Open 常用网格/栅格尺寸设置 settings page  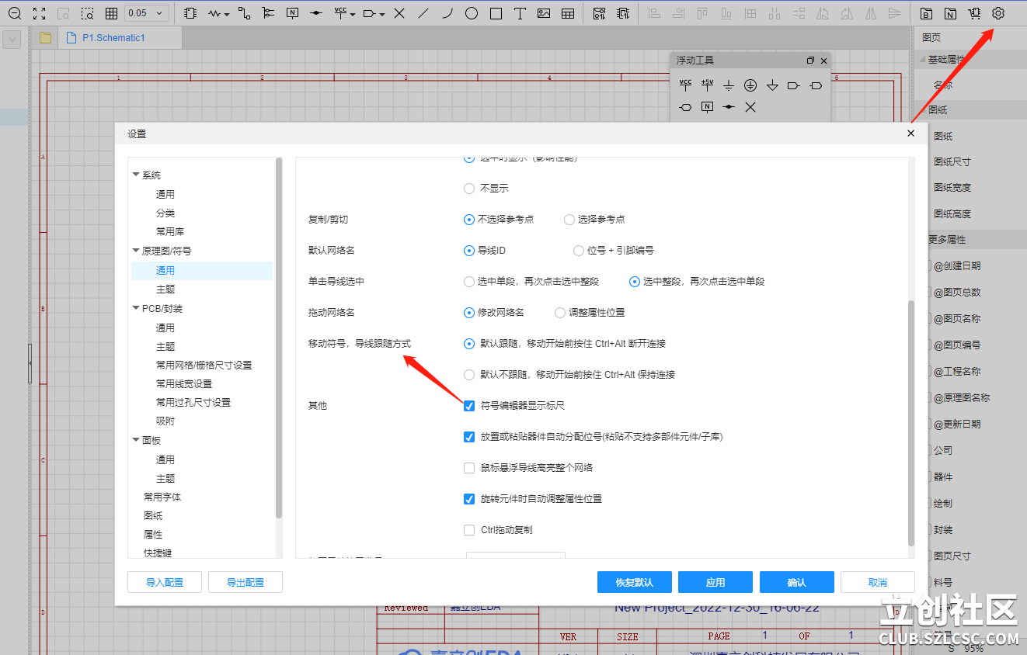coord(204,366)
